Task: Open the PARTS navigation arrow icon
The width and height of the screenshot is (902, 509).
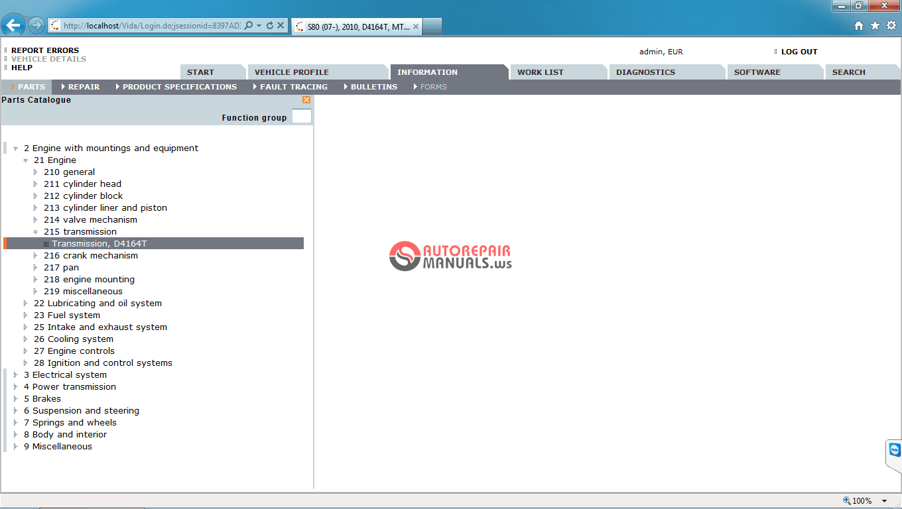Action: pyautogui.click(x=13, y=86)
